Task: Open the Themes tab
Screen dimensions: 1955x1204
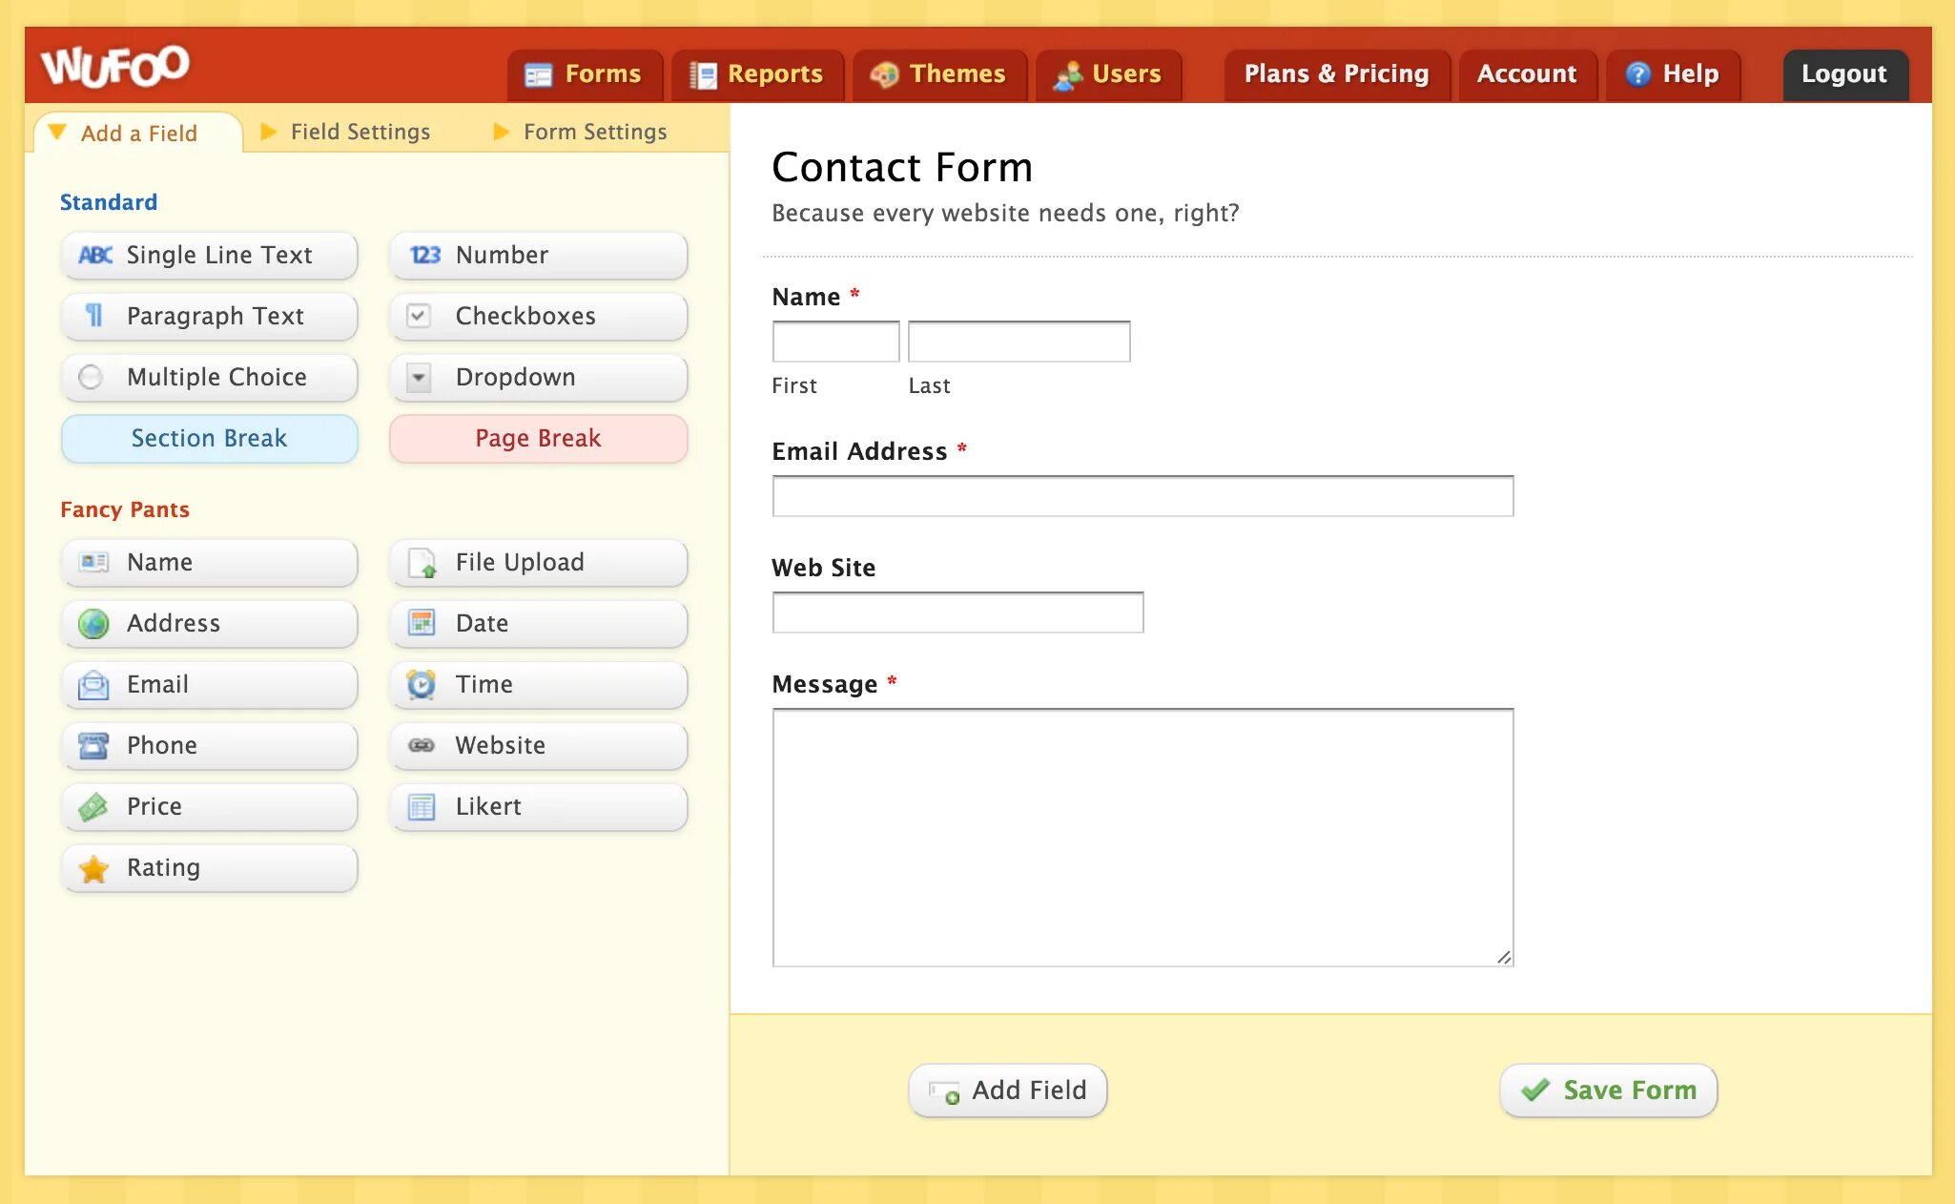Action: click(939, 74)
